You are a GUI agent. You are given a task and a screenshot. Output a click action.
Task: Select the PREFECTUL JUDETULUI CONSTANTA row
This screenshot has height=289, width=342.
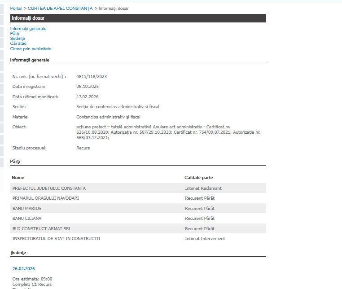tap(49, 188)
